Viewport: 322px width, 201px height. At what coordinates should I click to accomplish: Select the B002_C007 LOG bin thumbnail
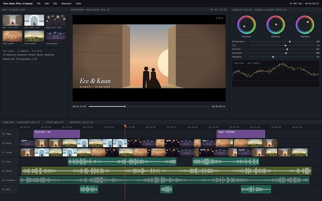pos(56,20)
